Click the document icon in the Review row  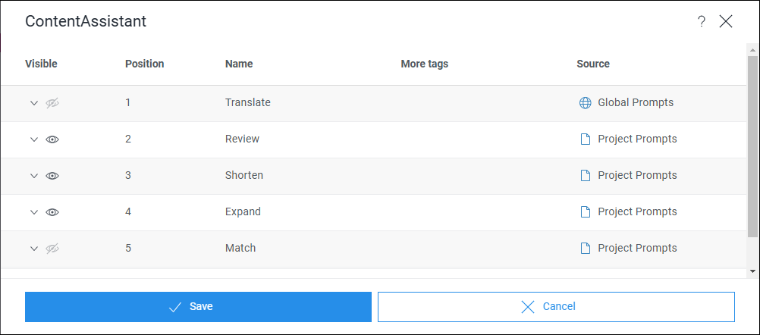pyautogui.click(x=585, y=139)
